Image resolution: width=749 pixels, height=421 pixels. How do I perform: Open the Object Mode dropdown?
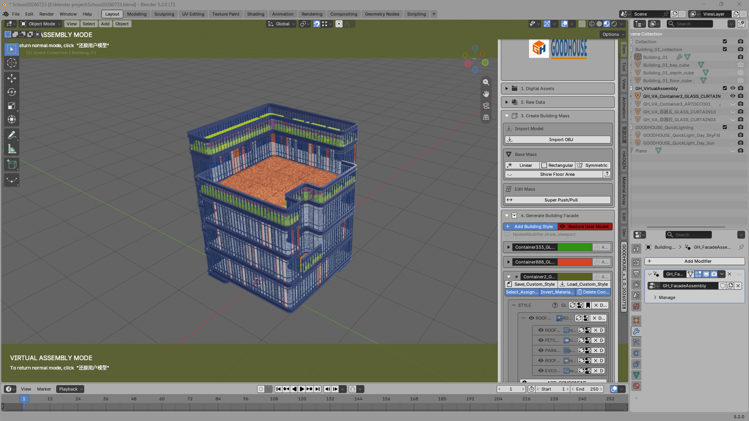41,24
